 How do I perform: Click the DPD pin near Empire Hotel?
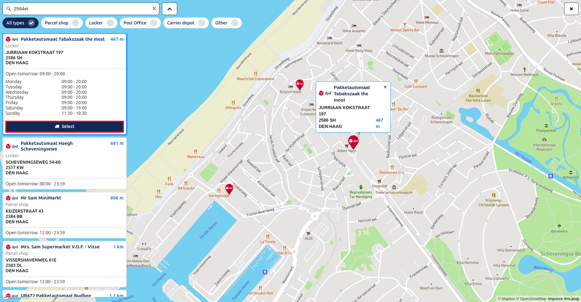pyautogui.click(x=300, y=84)
